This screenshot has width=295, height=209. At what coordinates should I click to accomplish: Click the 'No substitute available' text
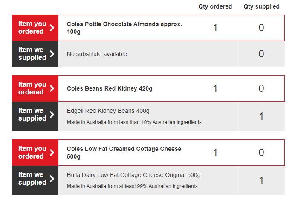97,54
